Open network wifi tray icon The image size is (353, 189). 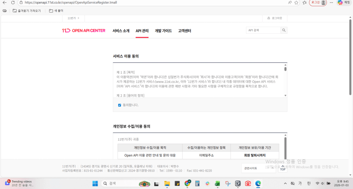click(317, 183)
